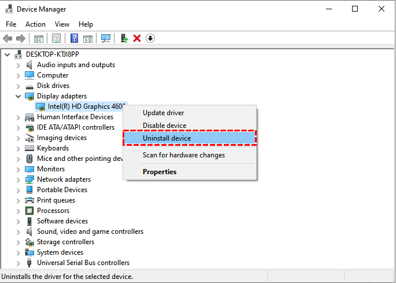Viewport: 396px width, 283px height.
Task: Click the Display adapters category icon
Action: (29, 96)
